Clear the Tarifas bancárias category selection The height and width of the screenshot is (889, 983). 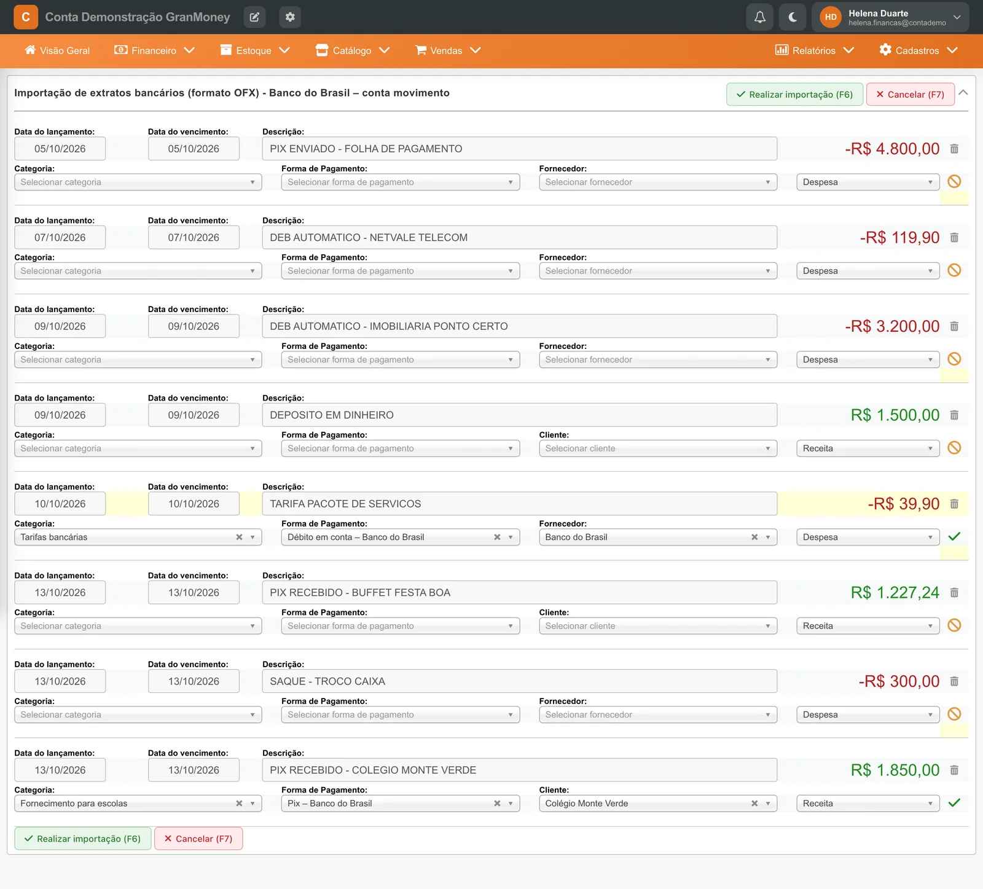pyautogui.click(x=240, y=537)
